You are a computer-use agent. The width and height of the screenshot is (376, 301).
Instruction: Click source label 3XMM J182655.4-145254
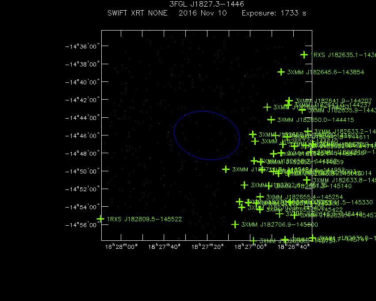[x=304, y=197]
